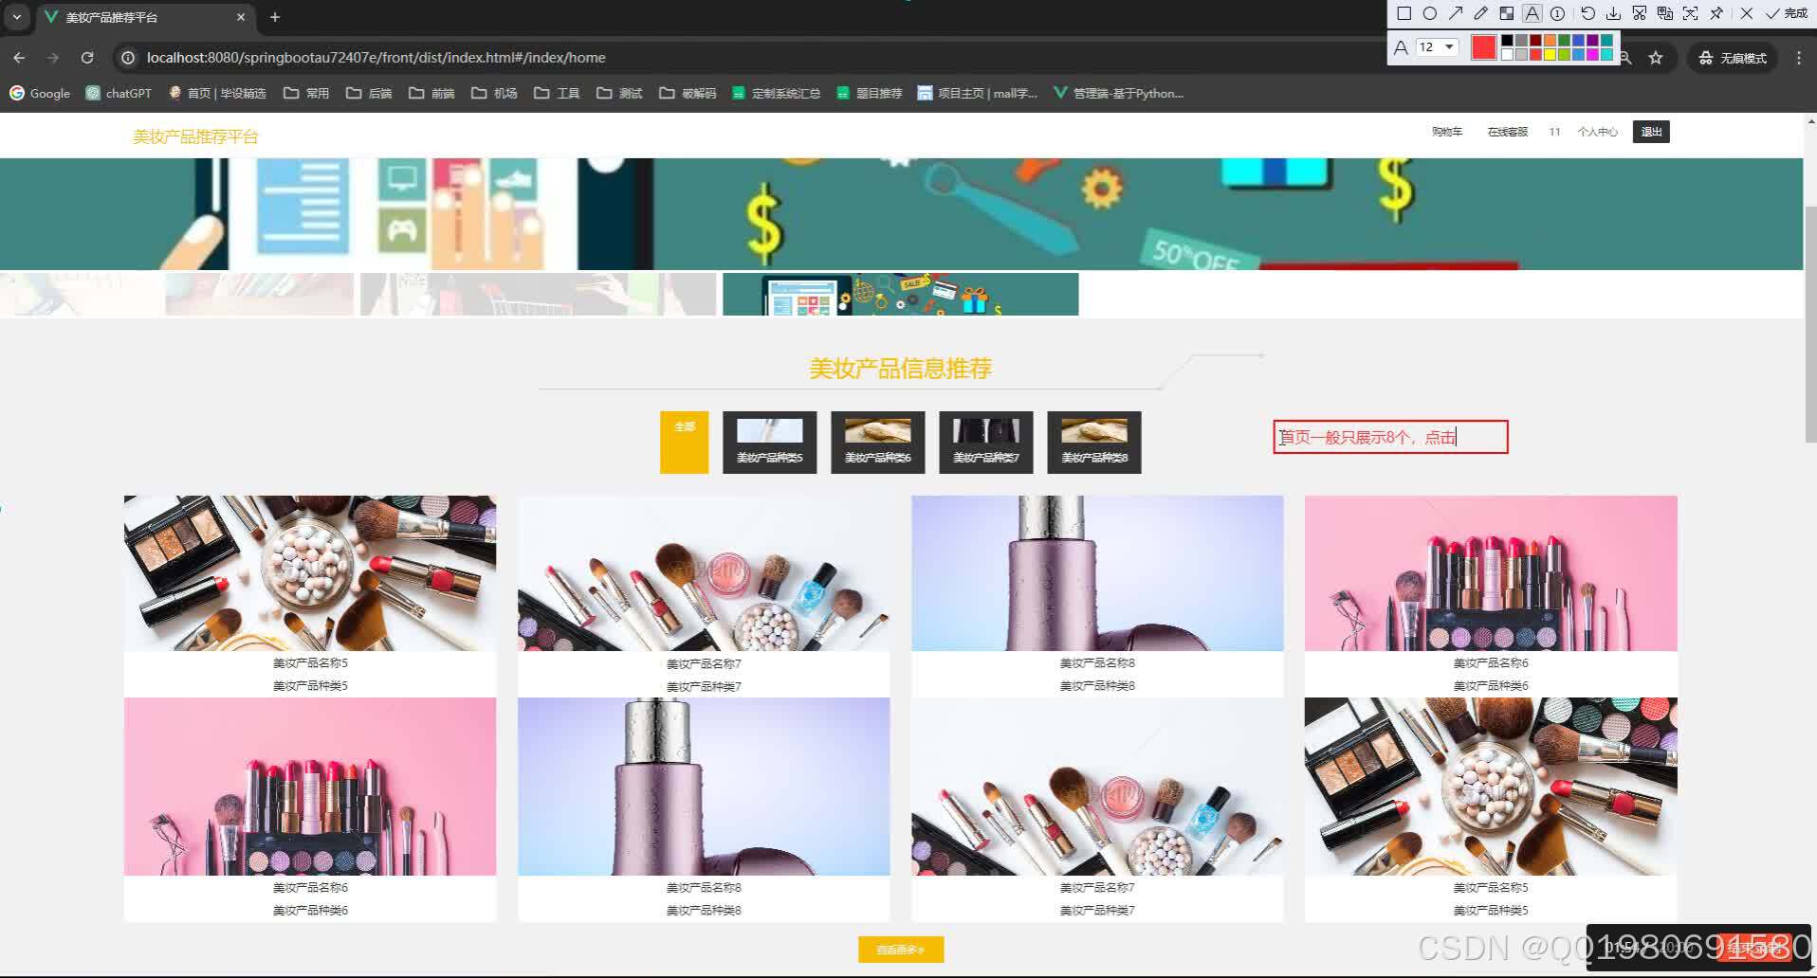The image size is (1817, 978).
Task: Expand the 测试 bookmarks folder
Action: click(619, 93)
